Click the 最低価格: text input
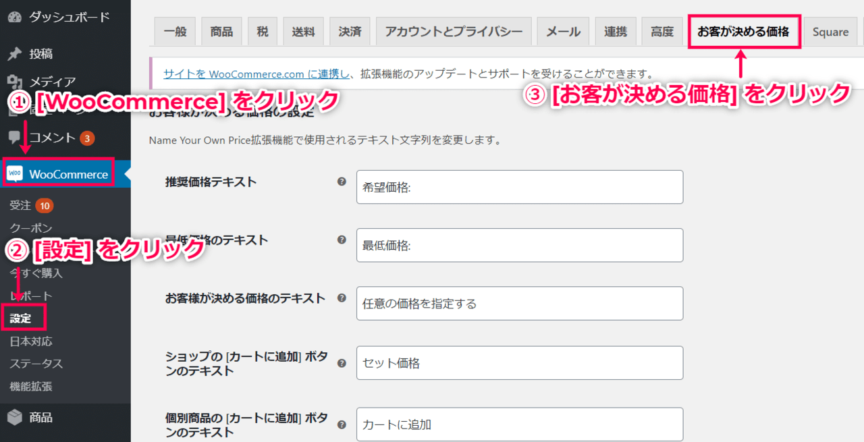The image size is (864, 442). tap(520, 245)
